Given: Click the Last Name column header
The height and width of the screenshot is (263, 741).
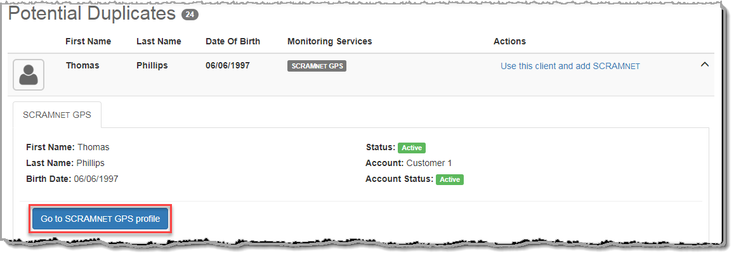Looking at the screenshot, I should click(159, 41).
